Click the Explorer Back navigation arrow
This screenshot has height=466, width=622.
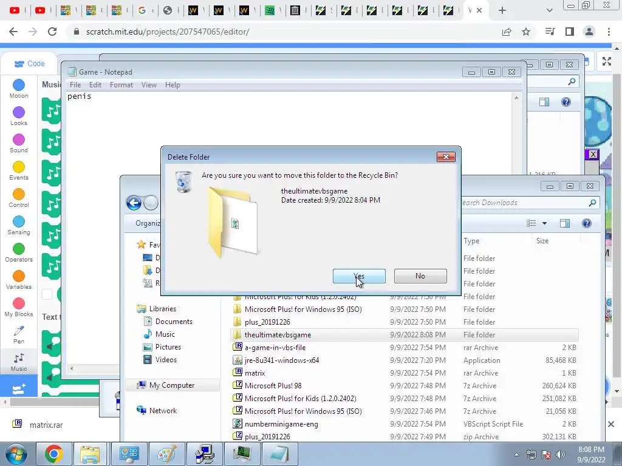coord(134,203)
